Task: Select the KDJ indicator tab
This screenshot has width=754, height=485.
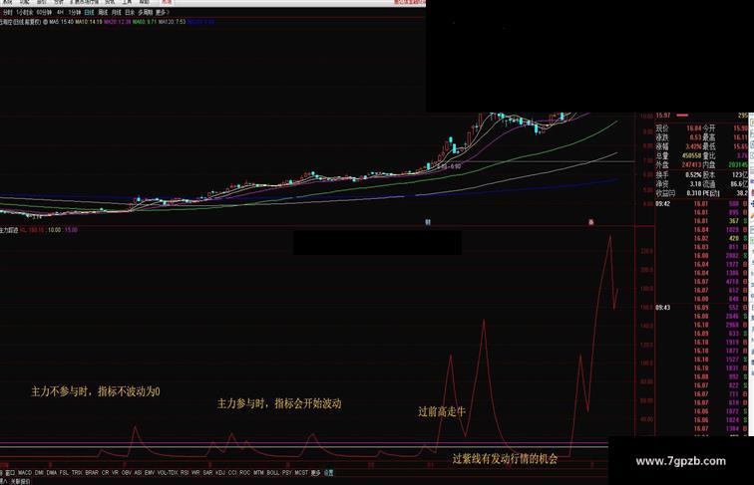Action: coord(220,473)
